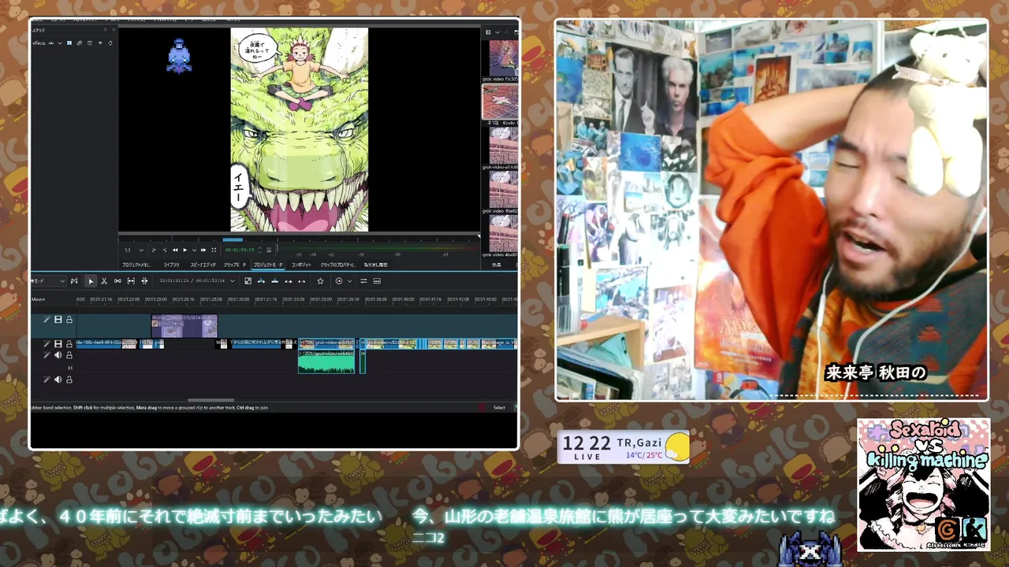
Task: Click the track compositing icon left of selection arrow
Action: coord(74,281)
